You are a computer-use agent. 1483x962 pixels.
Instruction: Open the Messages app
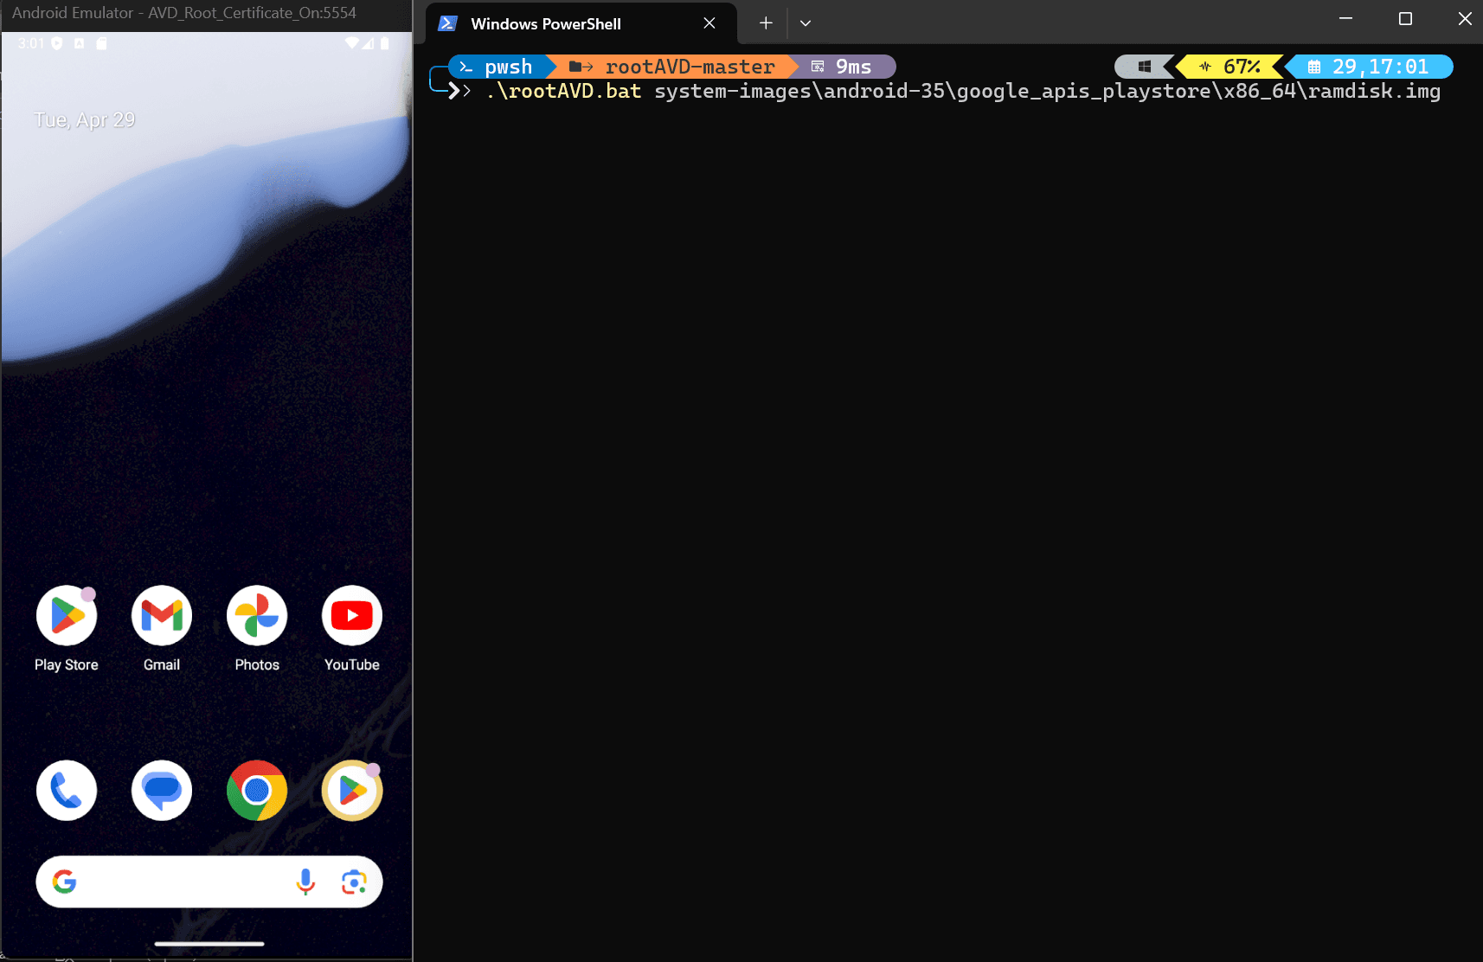[162, 791]
